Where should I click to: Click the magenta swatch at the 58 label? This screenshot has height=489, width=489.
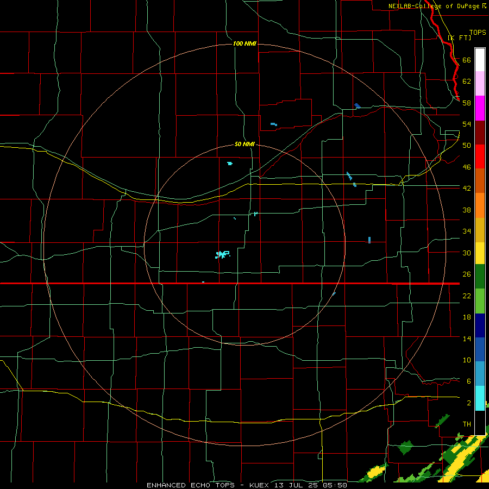click(x=480, y=108)
